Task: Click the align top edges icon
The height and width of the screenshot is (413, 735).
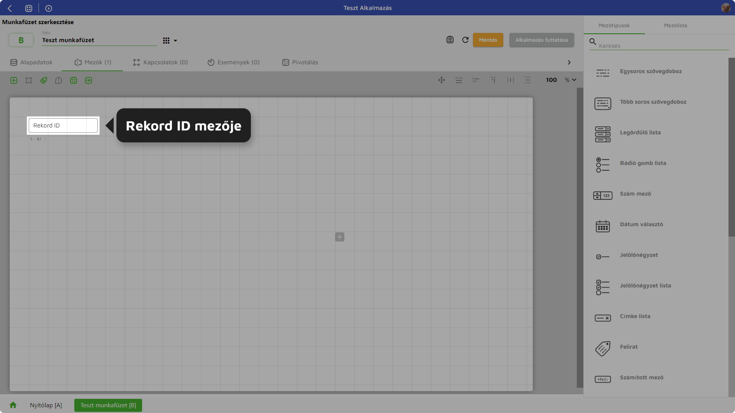Action: tap(493, 80)
